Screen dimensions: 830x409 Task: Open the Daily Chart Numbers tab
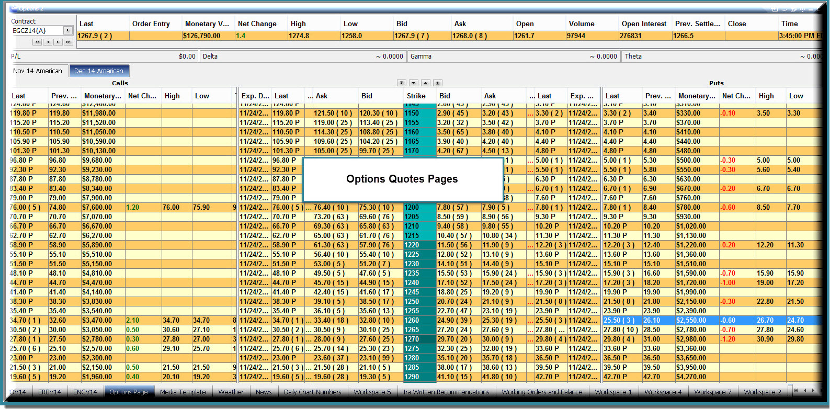coord(313,392)
